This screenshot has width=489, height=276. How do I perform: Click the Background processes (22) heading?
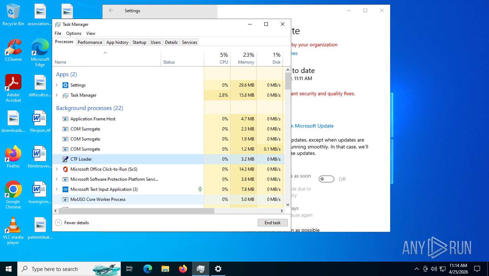[90, 108]
